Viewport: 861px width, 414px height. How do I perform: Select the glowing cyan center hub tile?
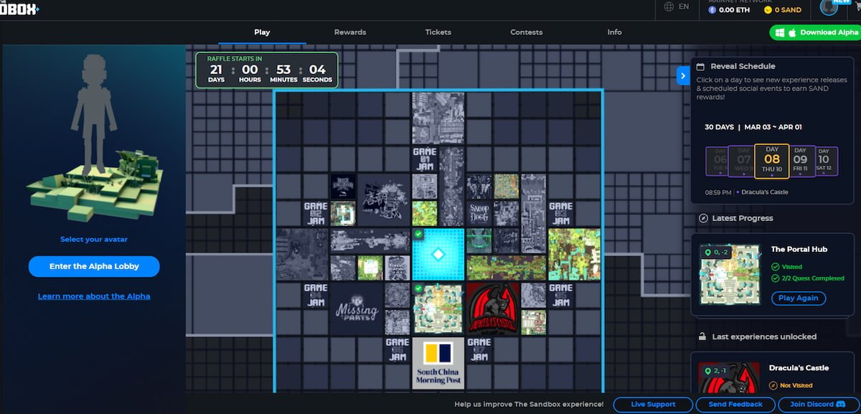(438, 255)
